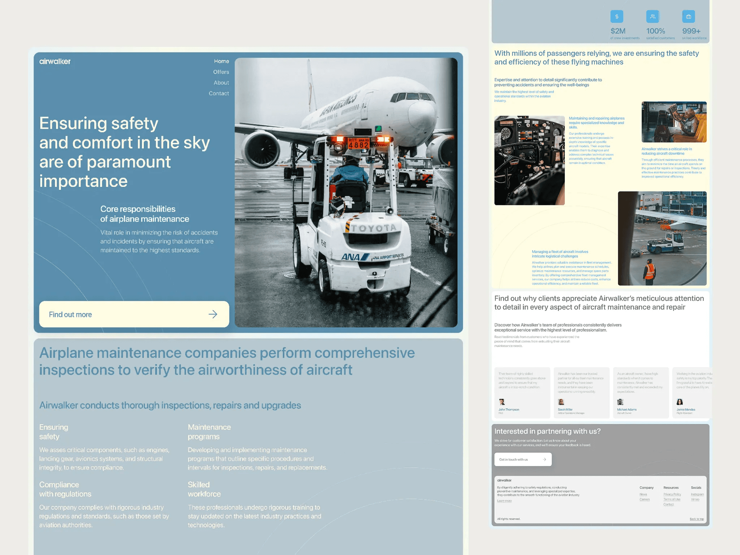Viewport: 740px width, 555px height.
Task: Click the Back to top link
Action: click(x=696, y=519)
